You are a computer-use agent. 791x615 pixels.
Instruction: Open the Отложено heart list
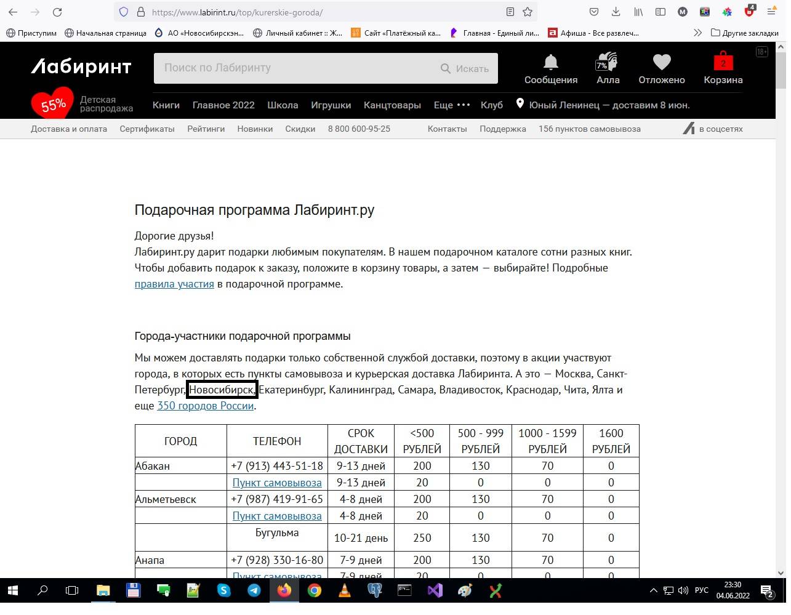662,69
